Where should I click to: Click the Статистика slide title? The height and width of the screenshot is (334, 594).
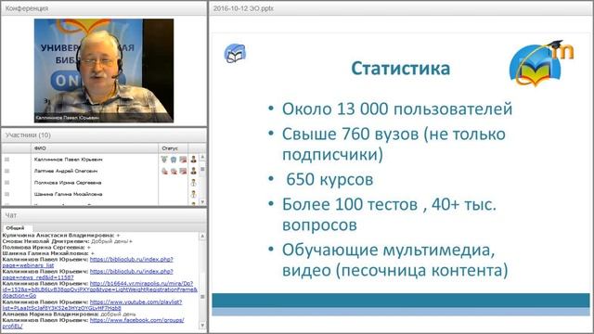pos(401,69)
